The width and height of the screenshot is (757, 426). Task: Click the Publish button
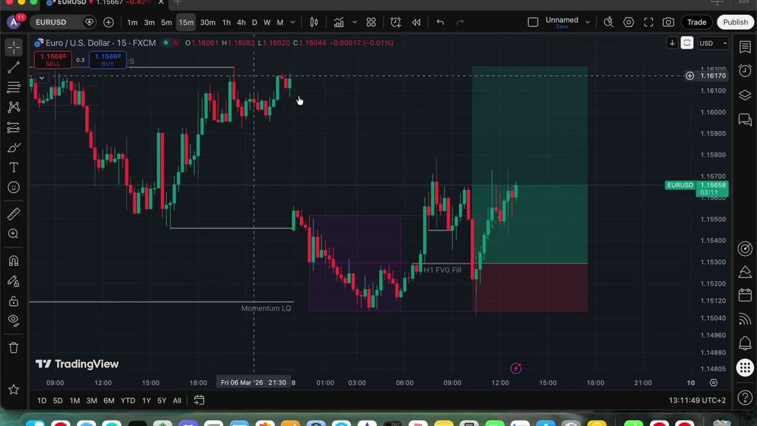click(x=735, y=22)
